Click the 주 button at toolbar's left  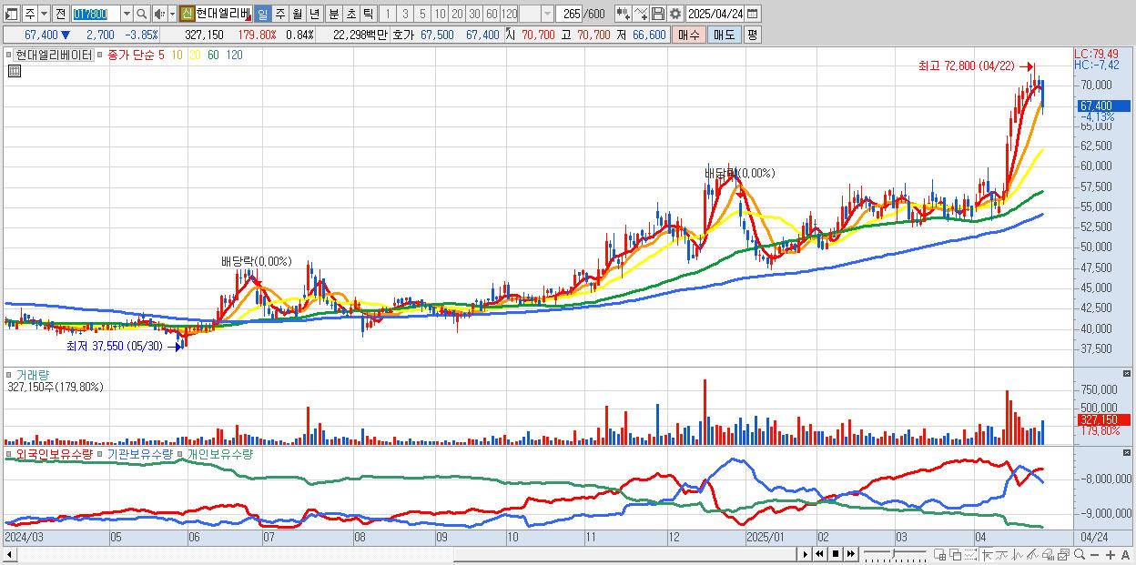pos(30,14)
